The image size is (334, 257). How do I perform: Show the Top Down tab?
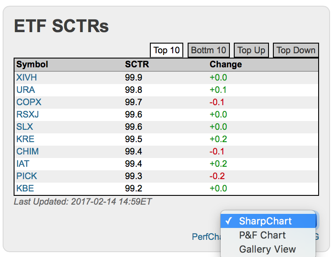296,50
